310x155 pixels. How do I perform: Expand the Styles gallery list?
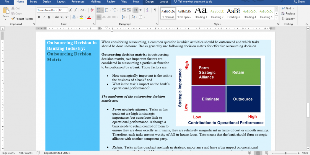(276, 18)
